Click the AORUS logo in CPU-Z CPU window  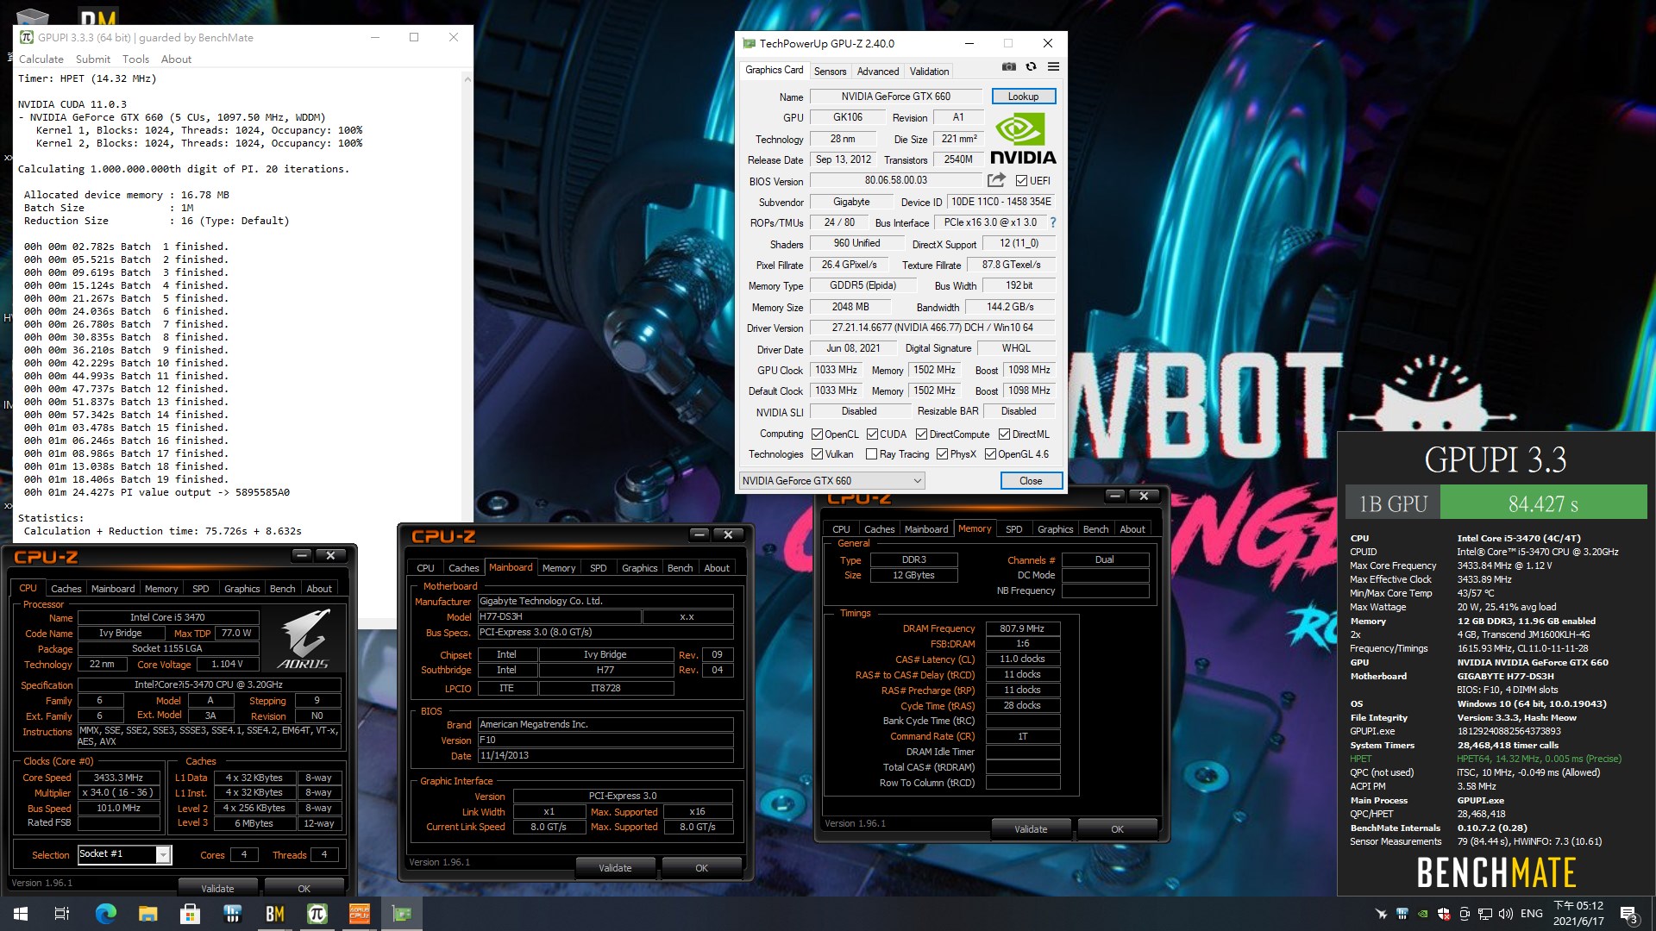[x=304, y=638]
